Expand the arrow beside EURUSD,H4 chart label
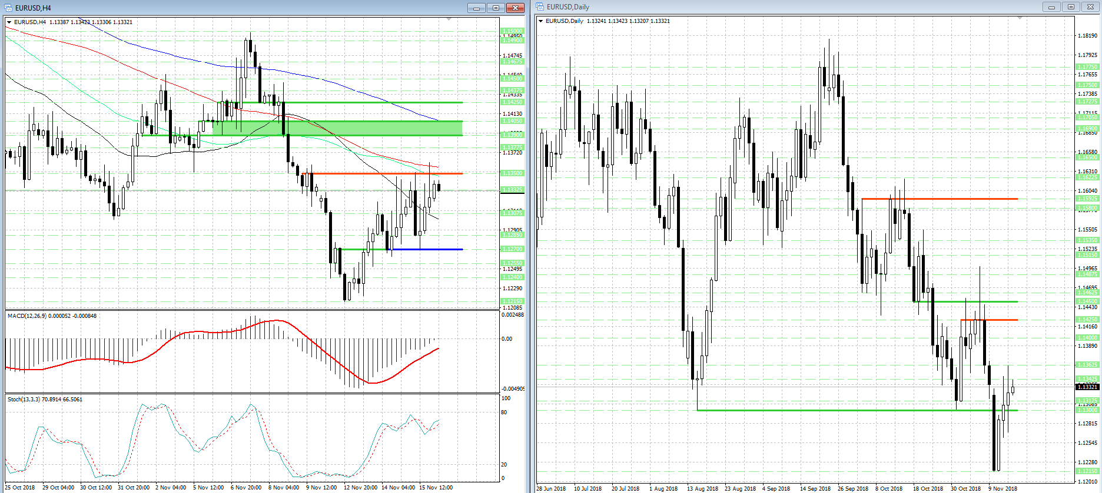 point(9,22)
